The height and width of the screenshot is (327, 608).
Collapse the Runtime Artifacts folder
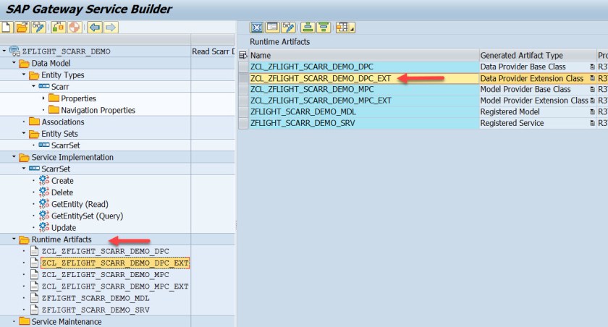coord(14,239)
